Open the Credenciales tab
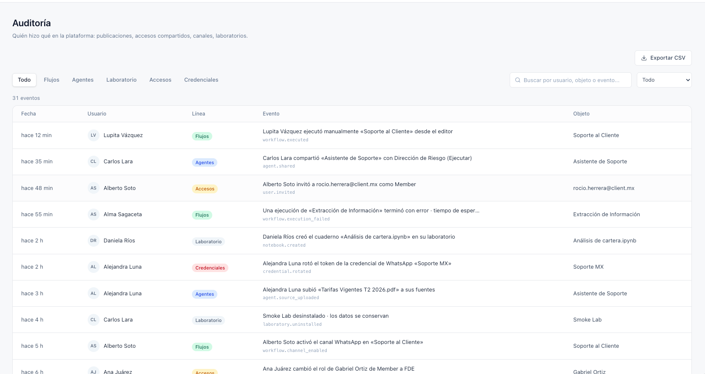This screenshot has height=374, width=705. [x=201, y=80]
